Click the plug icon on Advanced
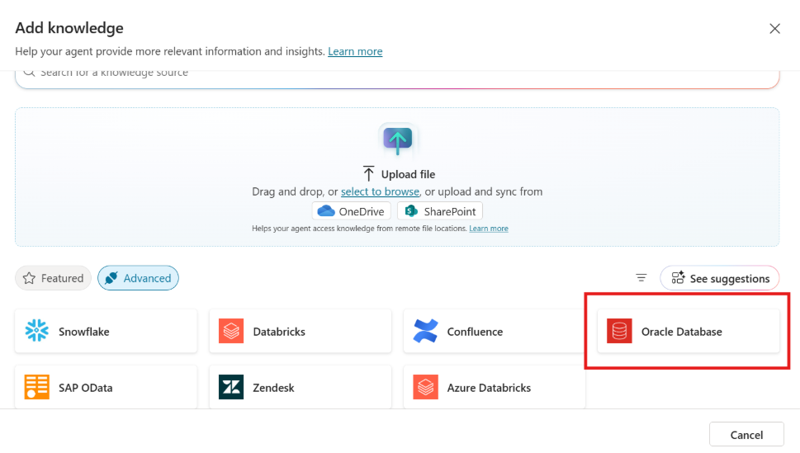 [x=111, y=278]
